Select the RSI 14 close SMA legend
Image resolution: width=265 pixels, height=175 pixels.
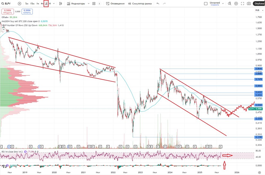[12, 152]
